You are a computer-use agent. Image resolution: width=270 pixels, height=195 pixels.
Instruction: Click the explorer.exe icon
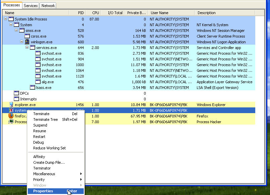click(x=11, y=104)
